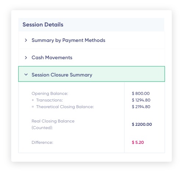183x174 pixels.
Task: Click the $ 1294.80 transactions amount
Action: click(141, 100)
